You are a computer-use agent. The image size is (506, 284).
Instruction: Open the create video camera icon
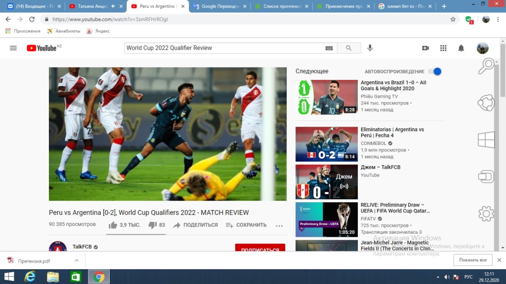pyautogui.click(x=425, y=48)
